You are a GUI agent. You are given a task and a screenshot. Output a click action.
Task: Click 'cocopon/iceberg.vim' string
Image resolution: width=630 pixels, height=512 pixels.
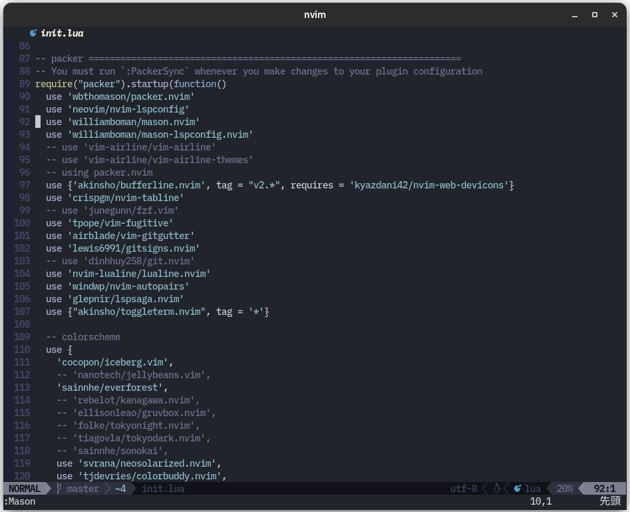[112, 362]
